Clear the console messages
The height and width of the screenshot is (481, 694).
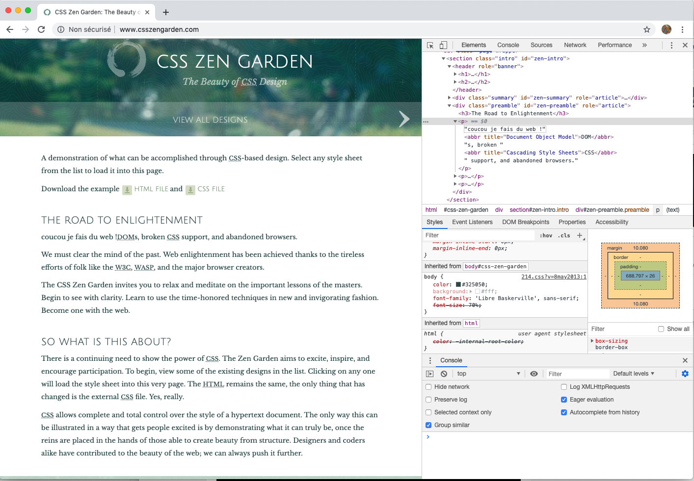443,373
